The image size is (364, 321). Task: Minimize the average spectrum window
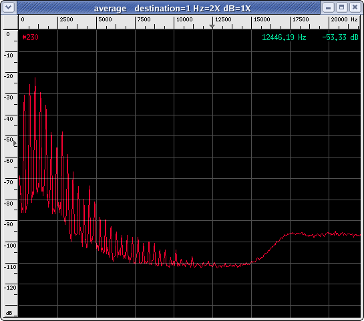[x=328, y=7]
